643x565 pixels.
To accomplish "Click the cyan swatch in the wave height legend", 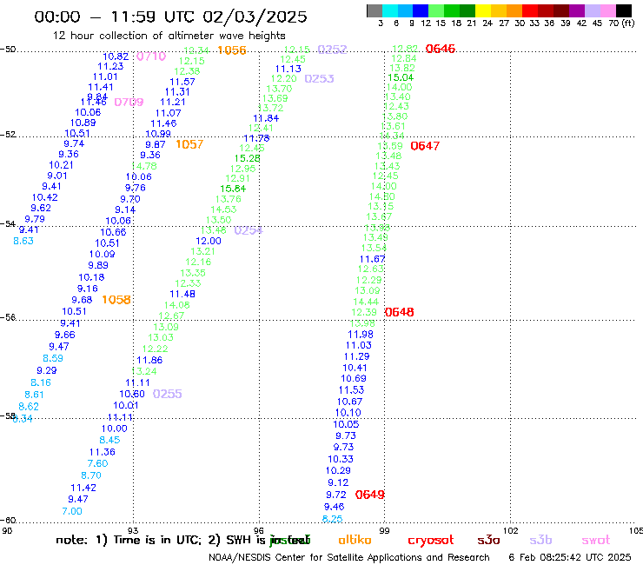I will tap(389, 10).
